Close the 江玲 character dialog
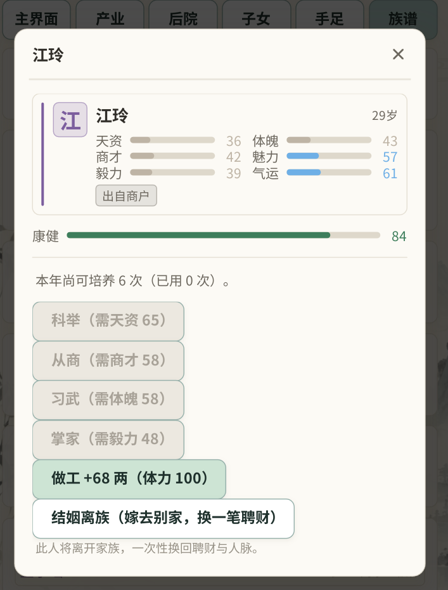 (398, 54)
